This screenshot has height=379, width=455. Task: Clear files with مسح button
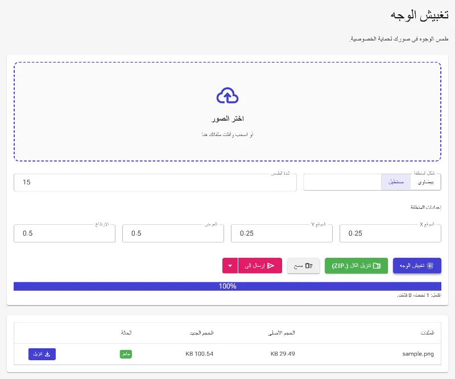[x=303, y=266]
